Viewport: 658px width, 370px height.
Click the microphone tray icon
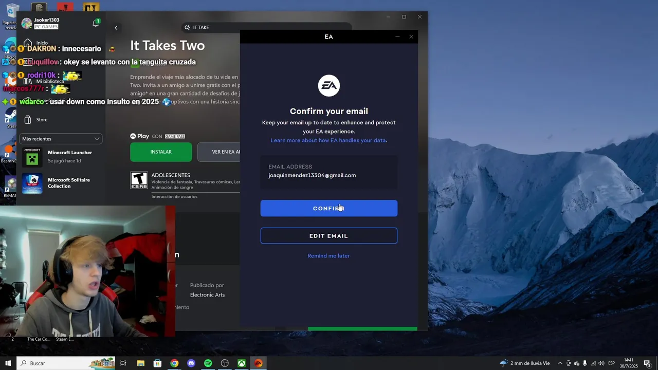tap(585, 363)
